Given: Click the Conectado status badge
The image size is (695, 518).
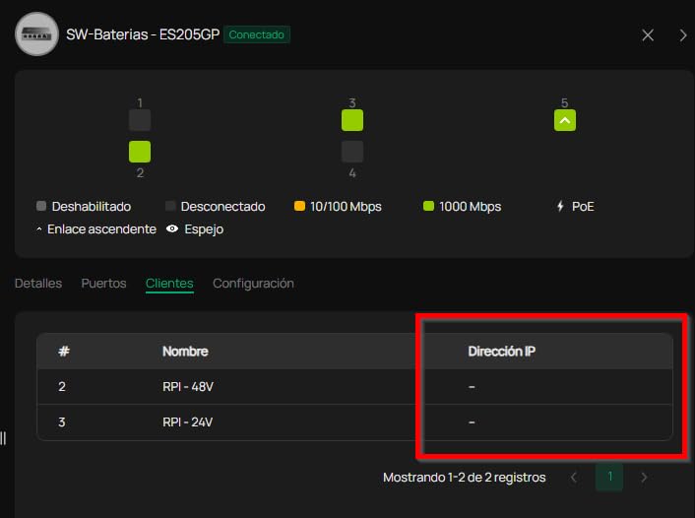Looking at the screenshot, I should pyautogui.click(x=257, y=34).
